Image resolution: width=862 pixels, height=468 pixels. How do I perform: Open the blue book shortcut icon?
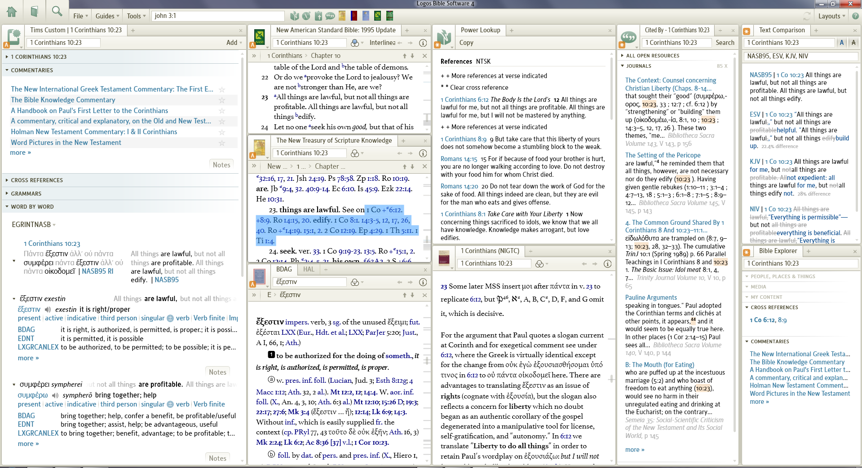[366, 16]
